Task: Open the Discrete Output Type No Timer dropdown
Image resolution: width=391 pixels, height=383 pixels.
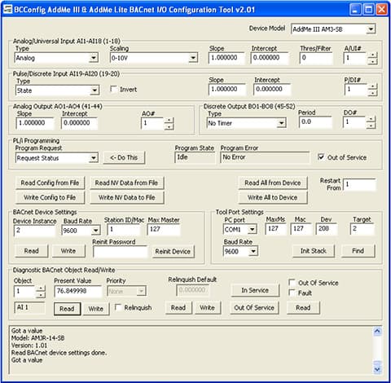Action: (x=282, y=123)
